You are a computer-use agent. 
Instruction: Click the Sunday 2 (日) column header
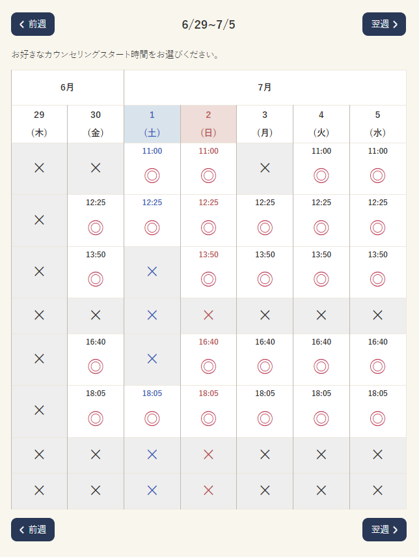click(208, 124)
